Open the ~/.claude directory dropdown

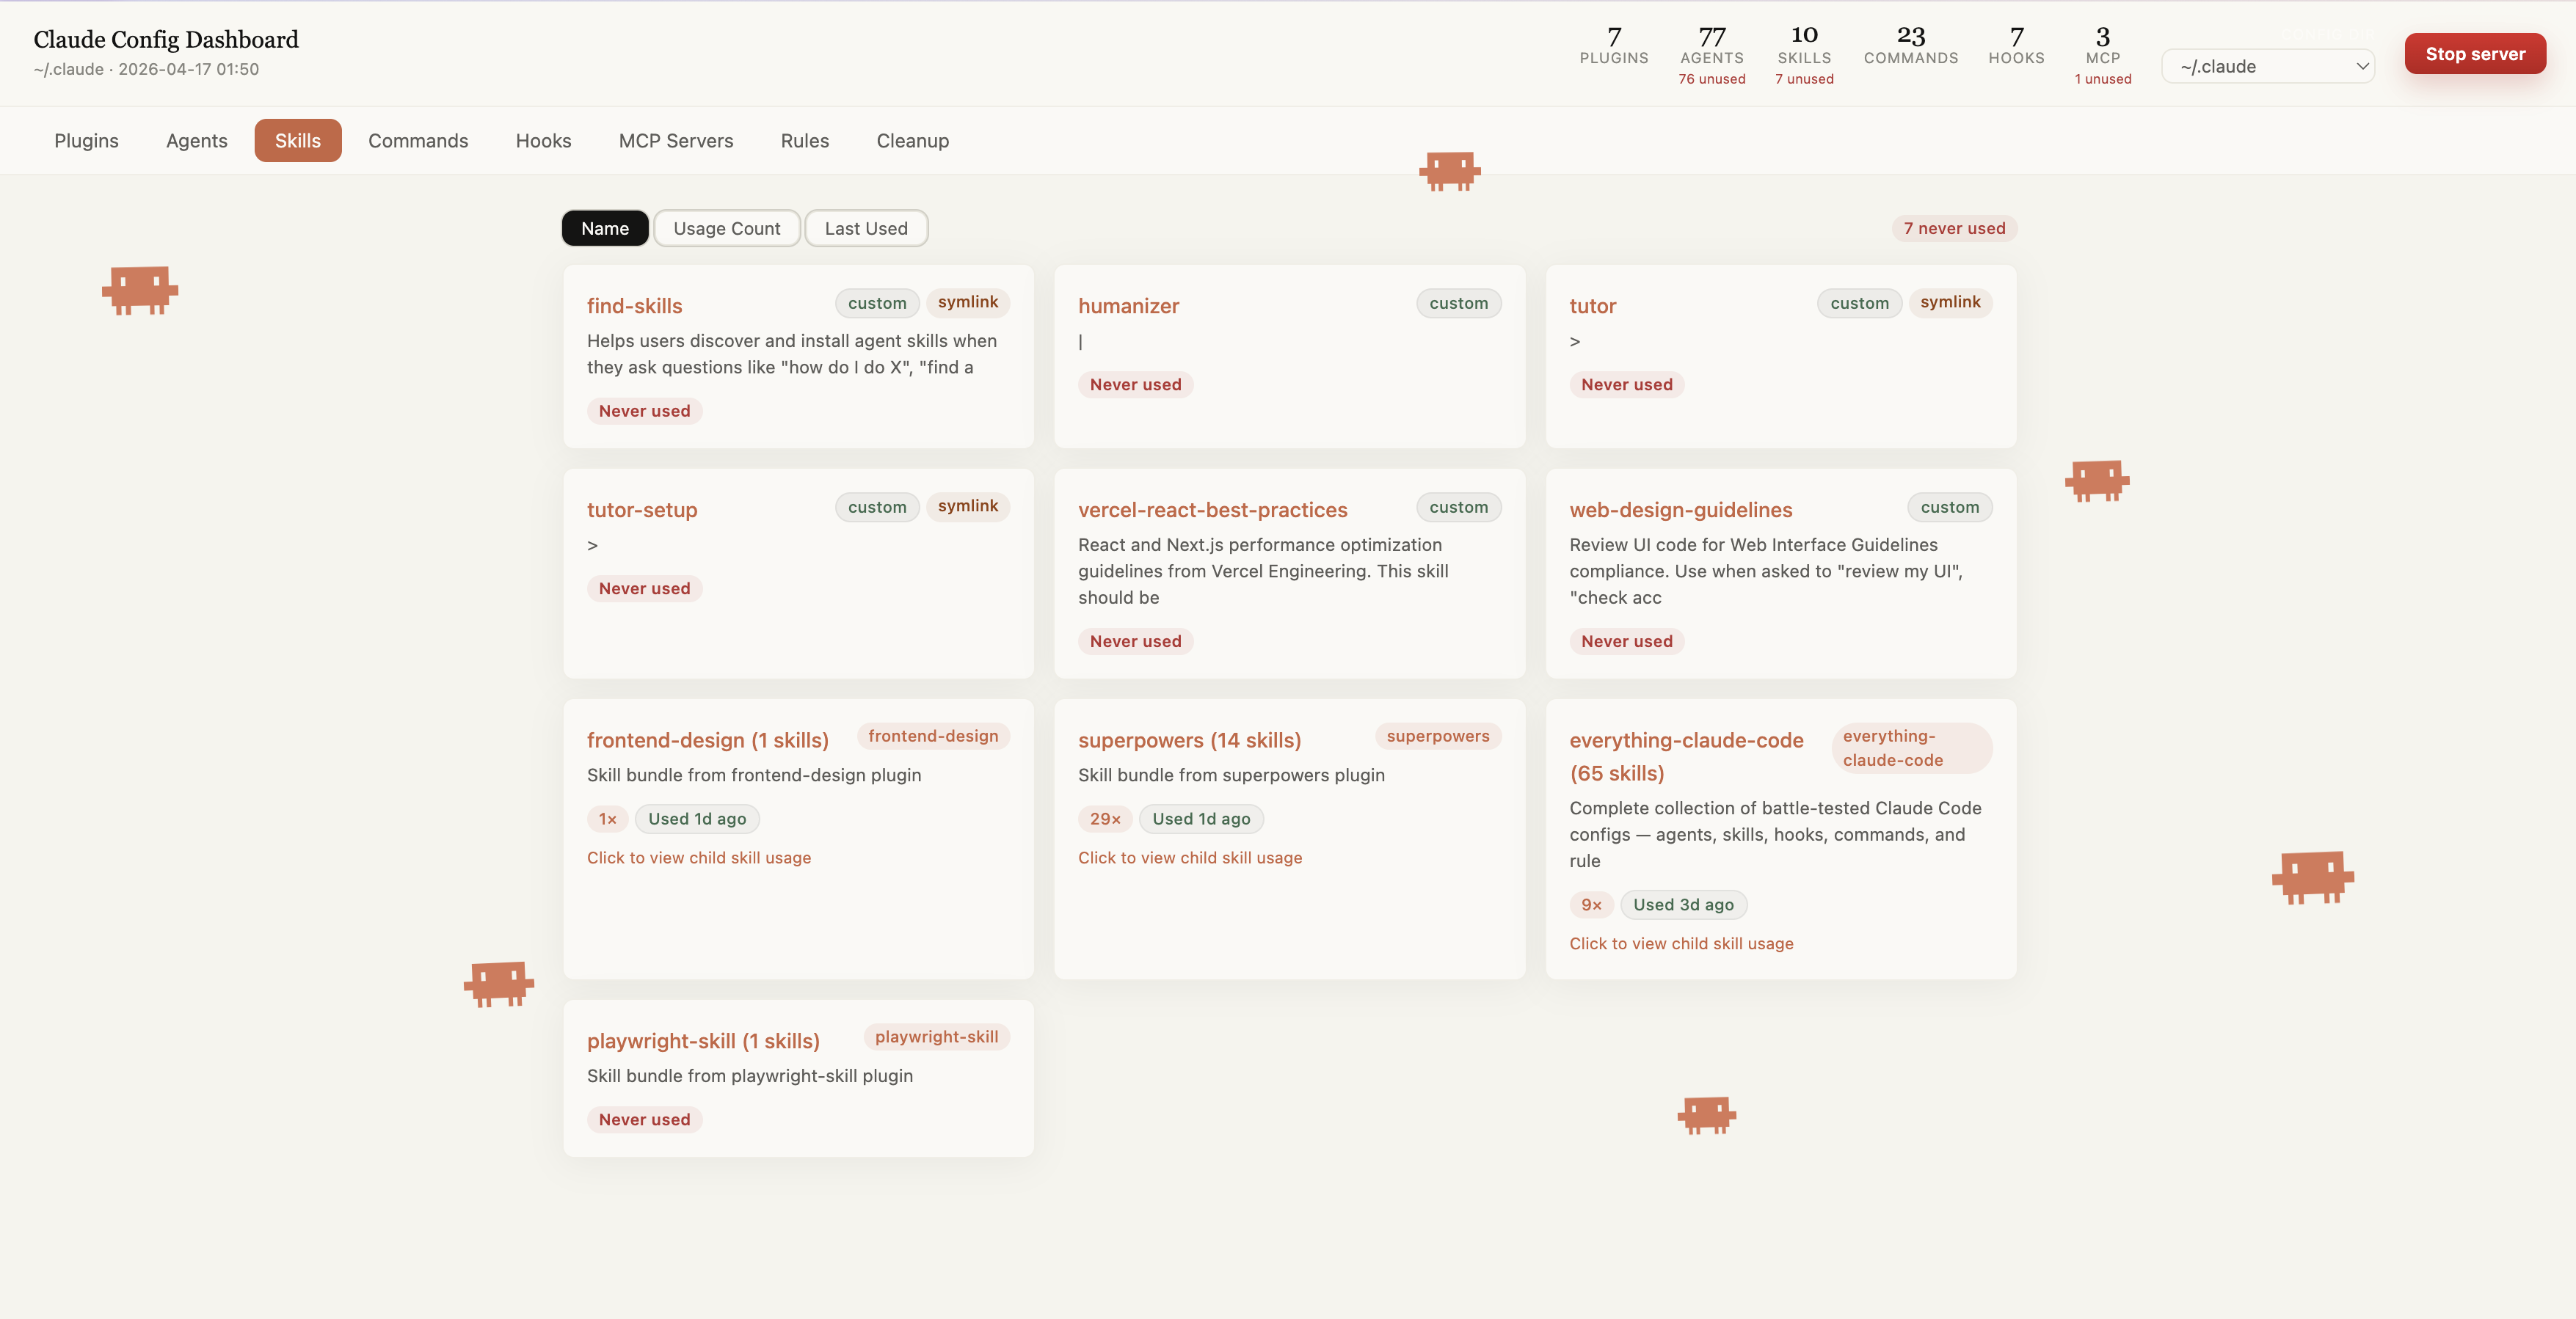pos(2268,67)
